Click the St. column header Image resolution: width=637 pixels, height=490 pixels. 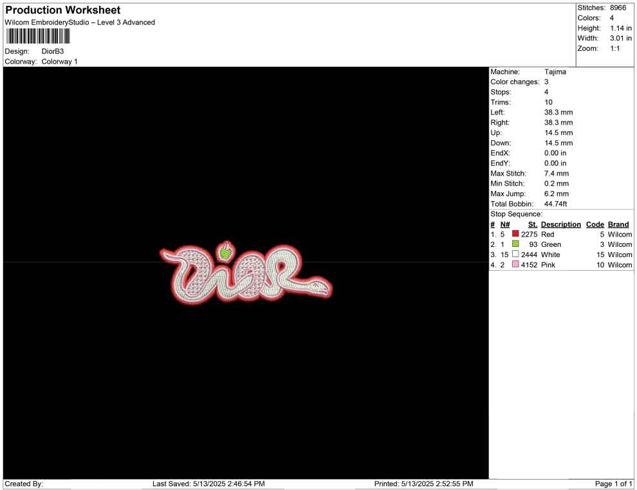pos(533,224)
